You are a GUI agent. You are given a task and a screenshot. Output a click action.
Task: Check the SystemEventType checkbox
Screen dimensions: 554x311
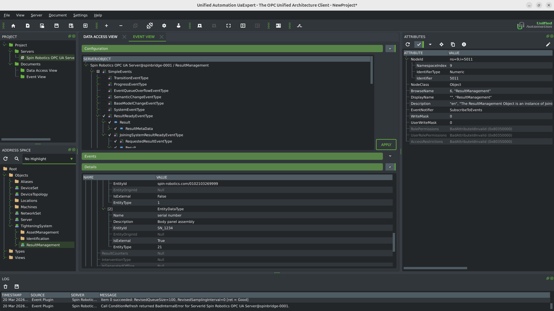pyautogui.click(x=104, y=110)
